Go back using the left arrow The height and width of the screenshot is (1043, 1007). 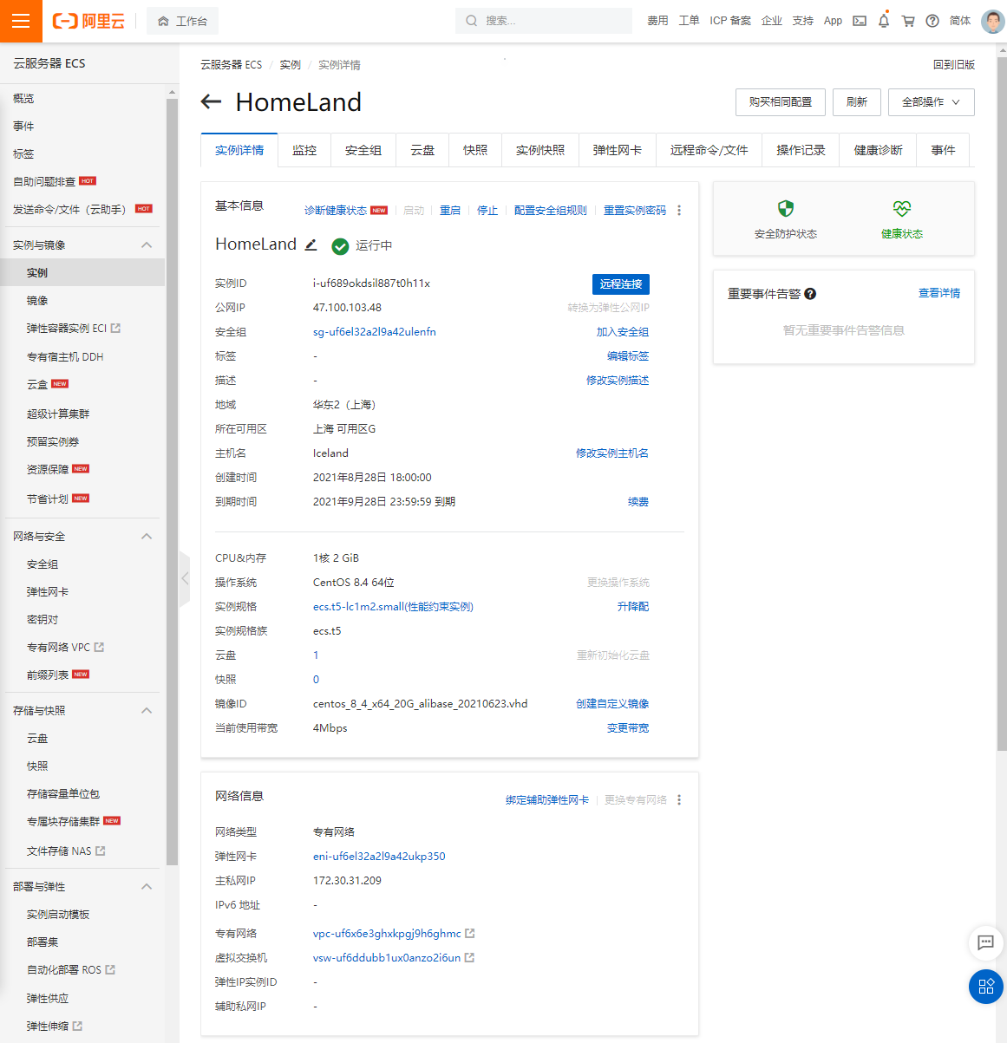pyautogui.click(x=211, y=101)
